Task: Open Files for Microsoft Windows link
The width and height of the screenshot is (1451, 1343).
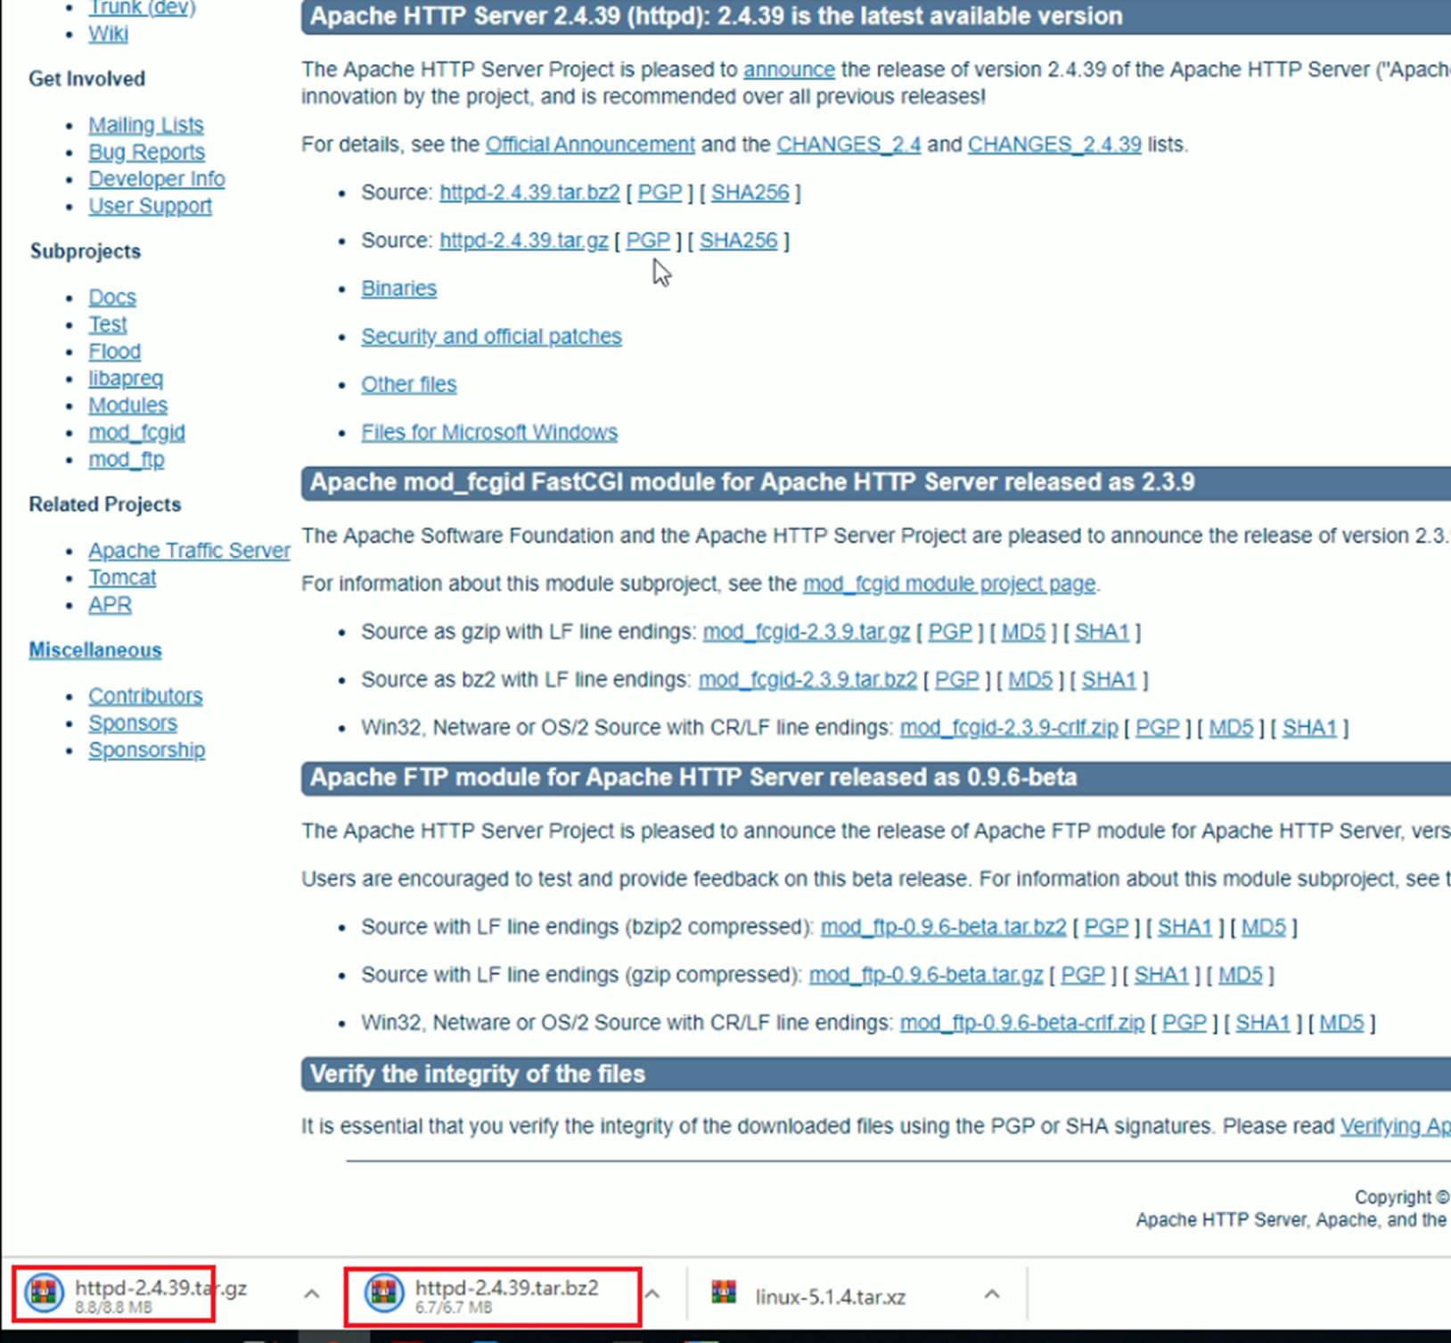Action: 488,432
